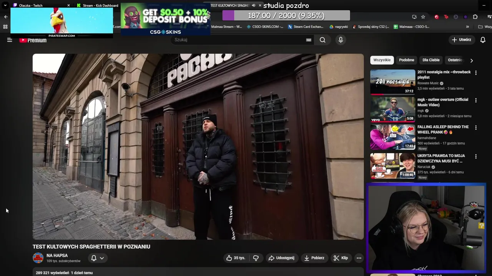Screen dimensions: 492x276
Task: Select the Dla Ciebie filter chip
Action: [431, 60]
